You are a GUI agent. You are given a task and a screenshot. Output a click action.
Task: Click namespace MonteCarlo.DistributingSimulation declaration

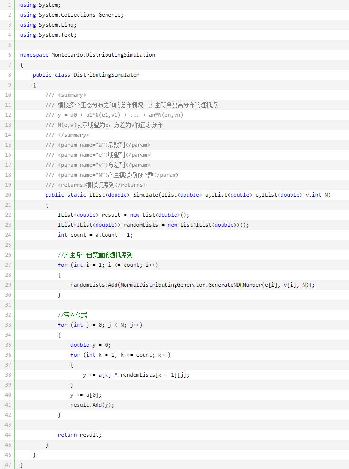[87, 55]
